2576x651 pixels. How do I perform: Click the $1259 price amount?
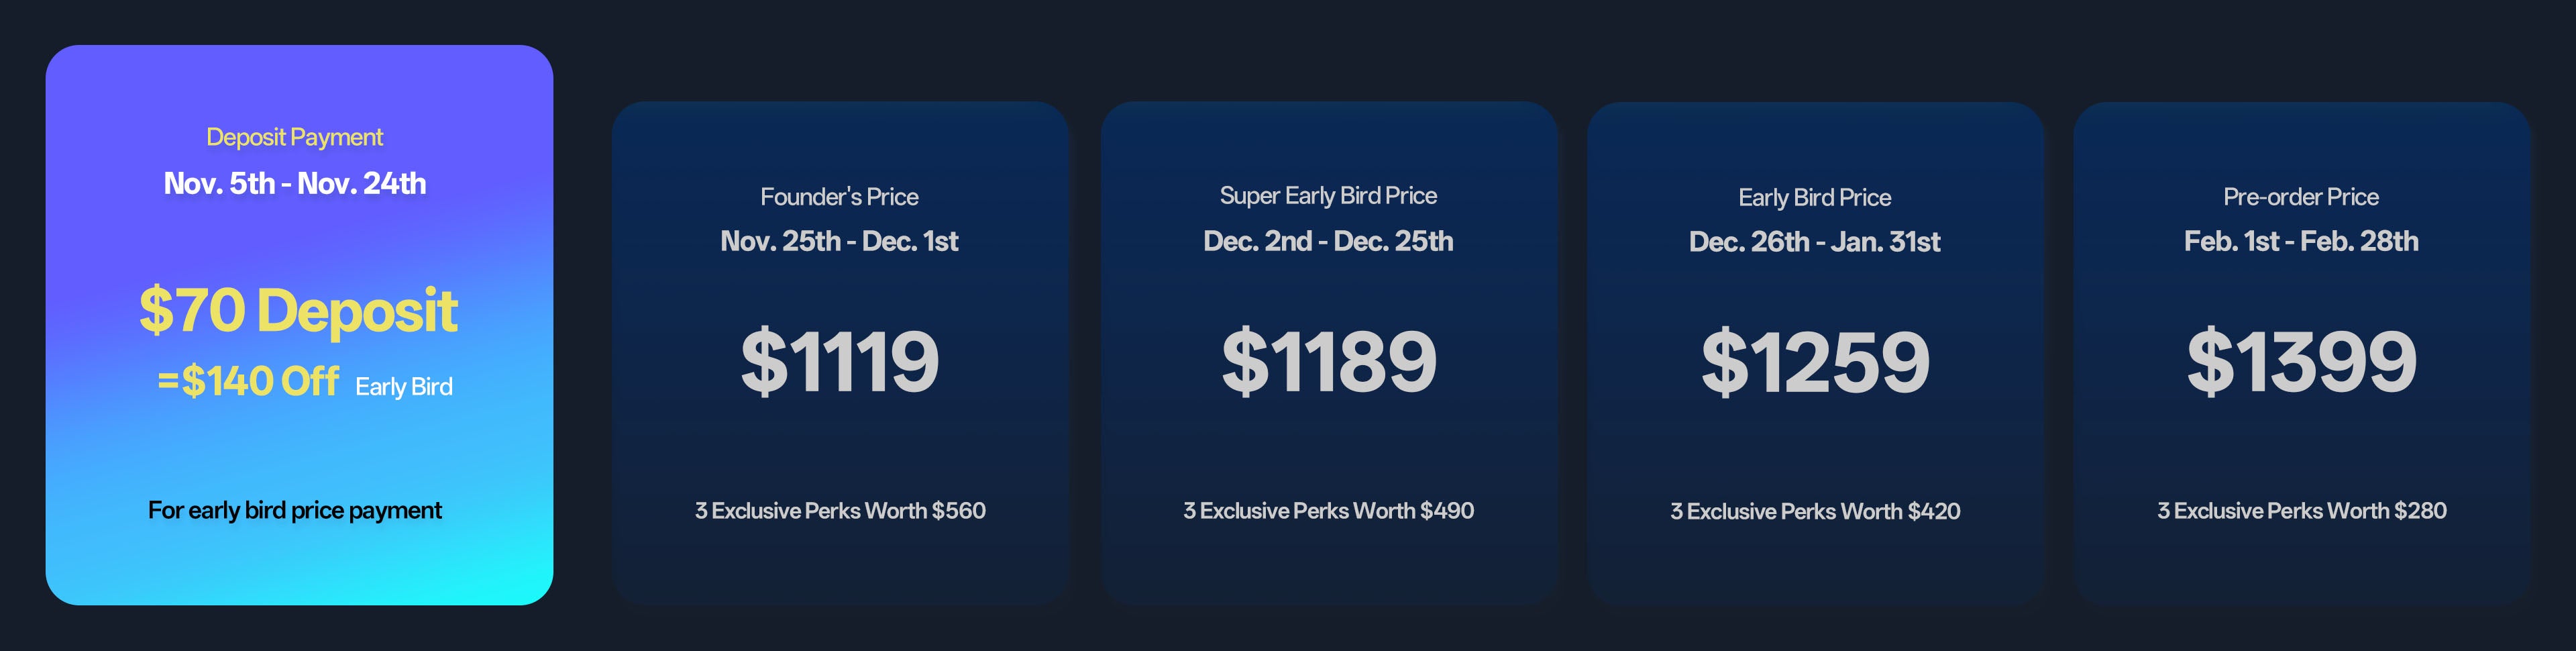pyautogui.click(x=1815, y=362)
